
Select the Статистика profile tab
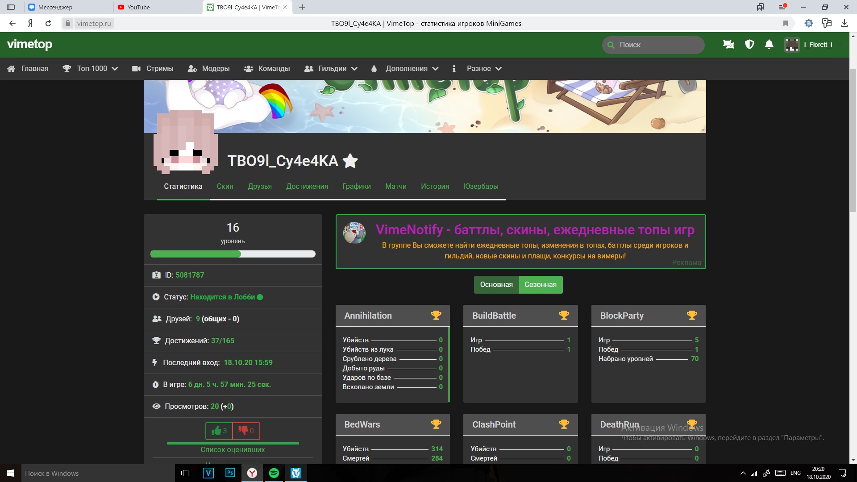tap(183, 186)
